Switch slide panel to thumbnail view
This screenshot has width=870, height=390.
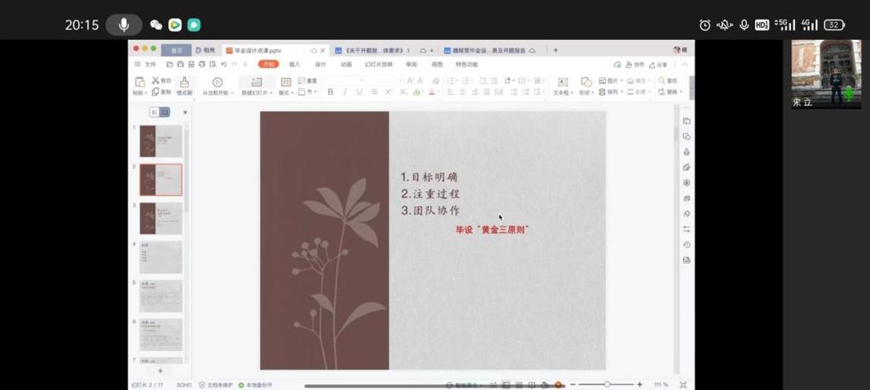(x=165, y=112)
